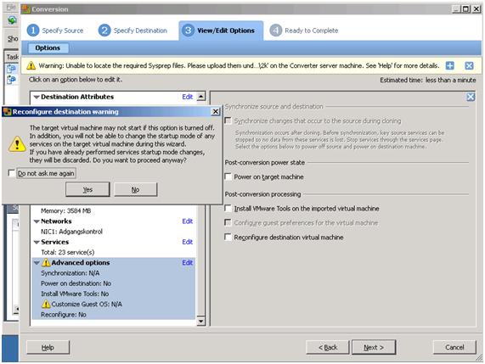Click the Back button
The width and height of the screenshot is (485, 364).
[328, 347]
